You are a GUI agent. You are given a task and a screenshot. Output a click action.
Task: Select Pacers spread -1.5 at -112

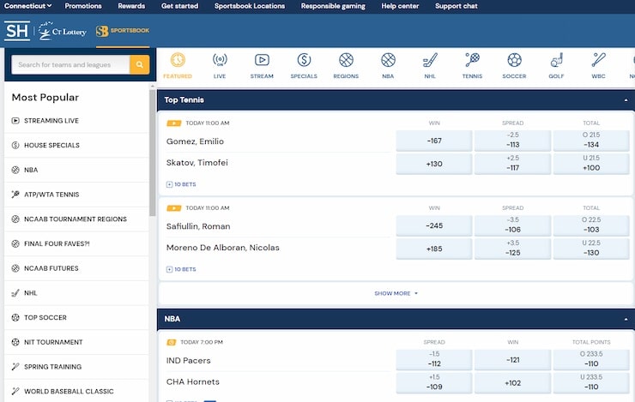tap(434, 360)
